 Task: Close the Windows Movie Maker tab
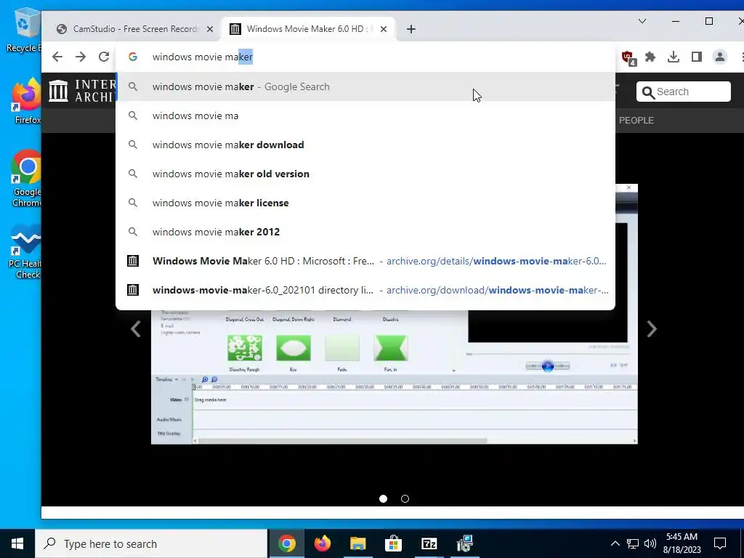(384, 29)
